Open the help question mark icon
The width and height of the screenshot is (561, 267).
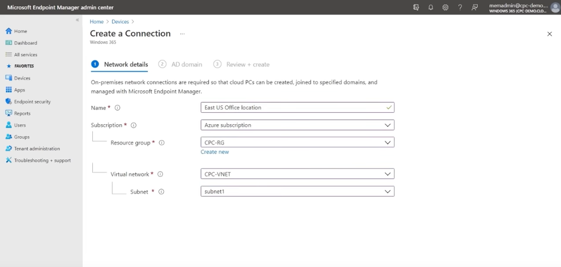pyautogui.click(x=460, y=7)
